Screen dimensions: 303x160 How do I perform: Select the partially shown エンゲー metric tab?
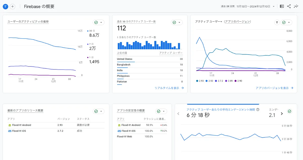click(273, 113)
